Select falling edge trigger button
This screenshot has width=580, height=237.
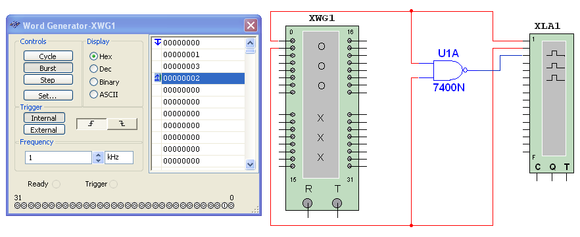point(122,124)
